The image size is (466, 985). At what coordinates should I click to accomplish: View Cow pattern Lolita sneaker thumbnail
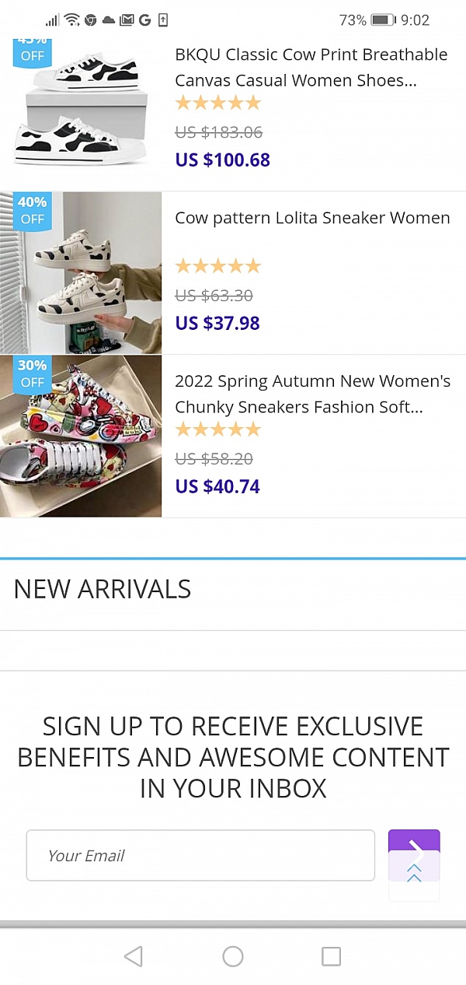[x=81, y=272]
